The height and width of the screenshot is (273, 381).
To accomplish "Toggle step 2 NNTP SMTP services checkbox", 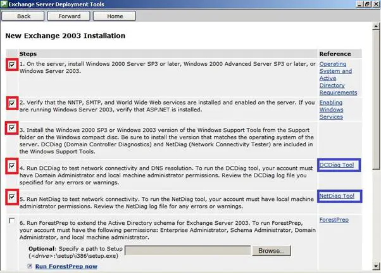I will (12, 103).
